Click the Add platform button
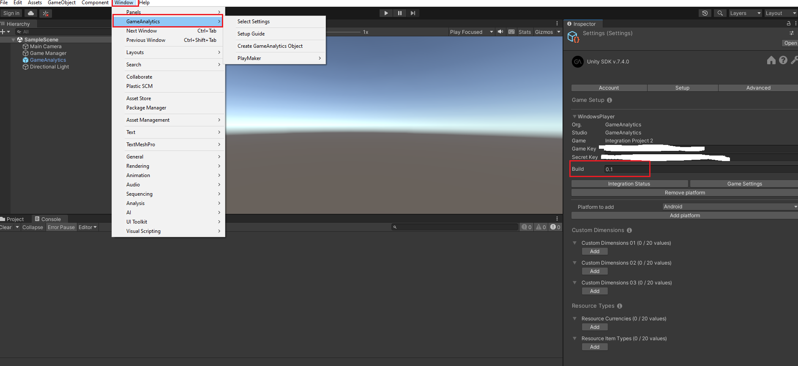Image resolution: width=798 pixels, height=366 pixels. pos(685,216)
